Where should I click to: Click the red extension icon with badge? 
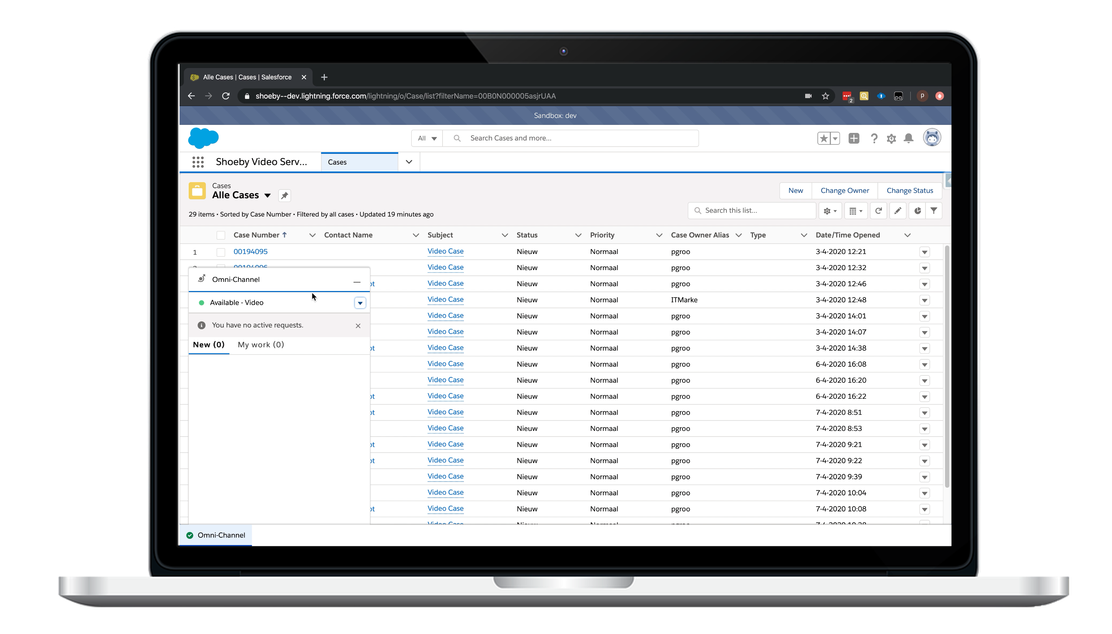click(x=847, y=96)
